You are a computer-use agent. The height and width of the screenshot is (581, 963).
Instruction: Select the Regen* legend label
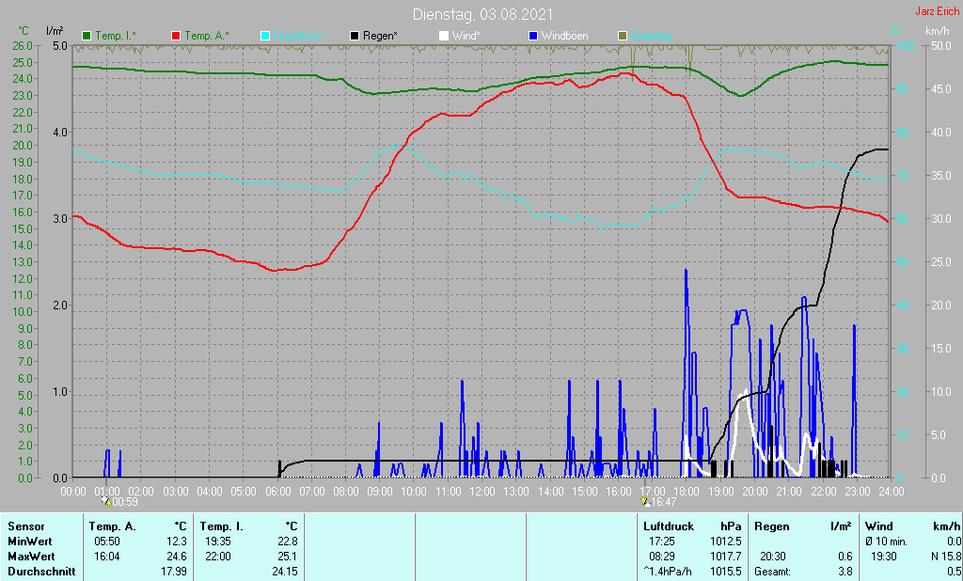coord(380,36)
